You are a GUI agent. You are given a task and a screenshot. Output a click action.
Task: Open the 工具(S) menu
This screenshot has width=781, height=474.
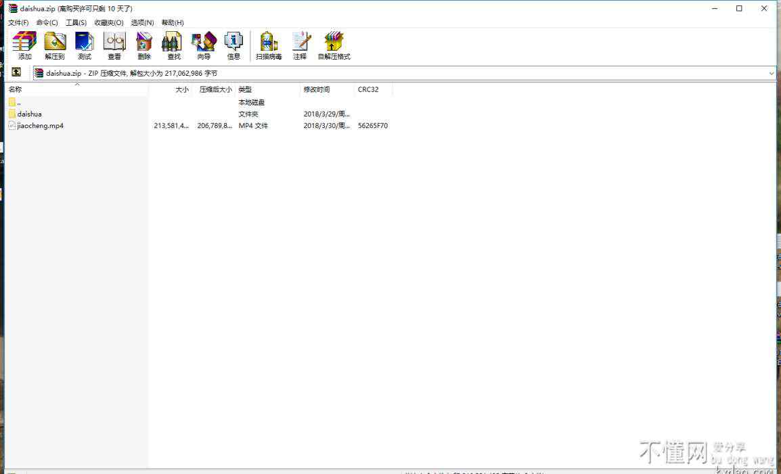[x=76, y=22]
